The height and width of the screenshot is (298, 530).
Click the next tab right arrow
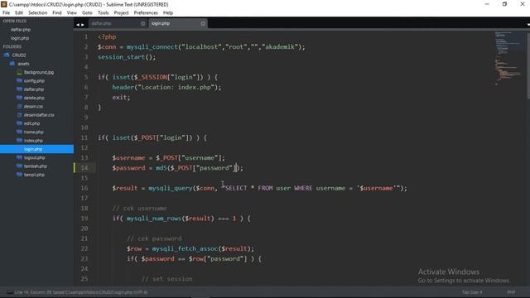pyautogui.click(x=83, y=25)
